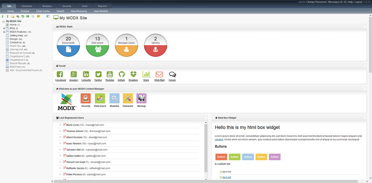Image resolution: width=372 pixels, height=183 pixels.
Task: Click the recycle bin icon in tree toolbar
Action: point(33,16)
